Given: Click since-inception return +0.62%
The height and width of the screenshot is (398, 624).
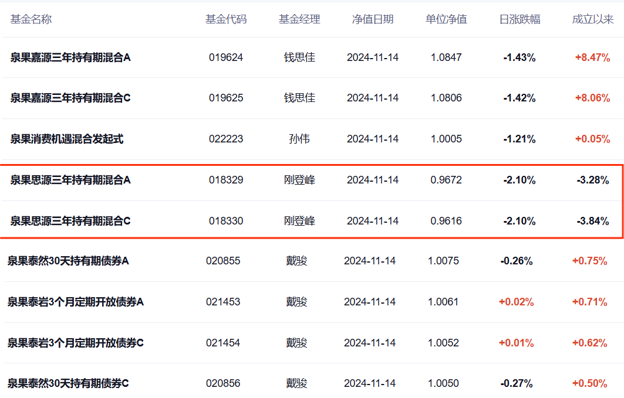Looking at the screenshot, I should click(590, 343).
